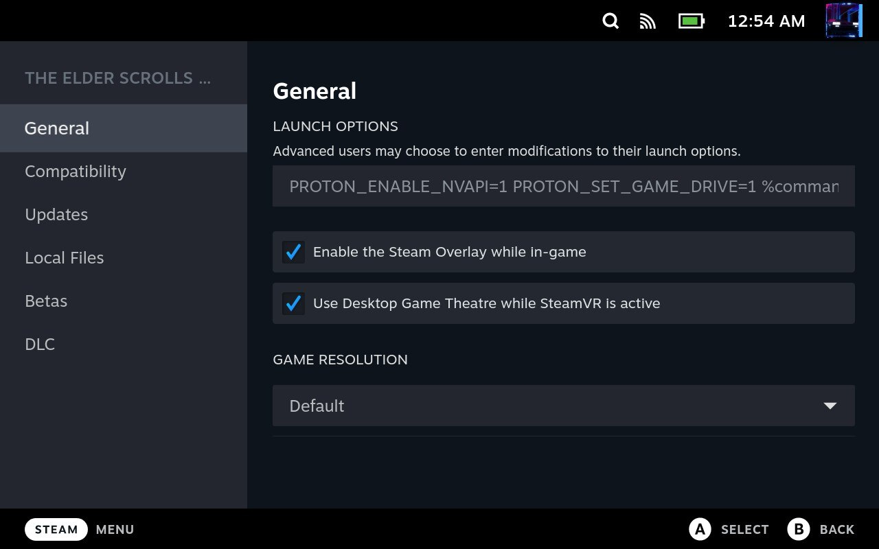Toggle Steam Overlay while in-game checkbox
Image resolution: width=879 pixels, height=549 pixels.
294,252
